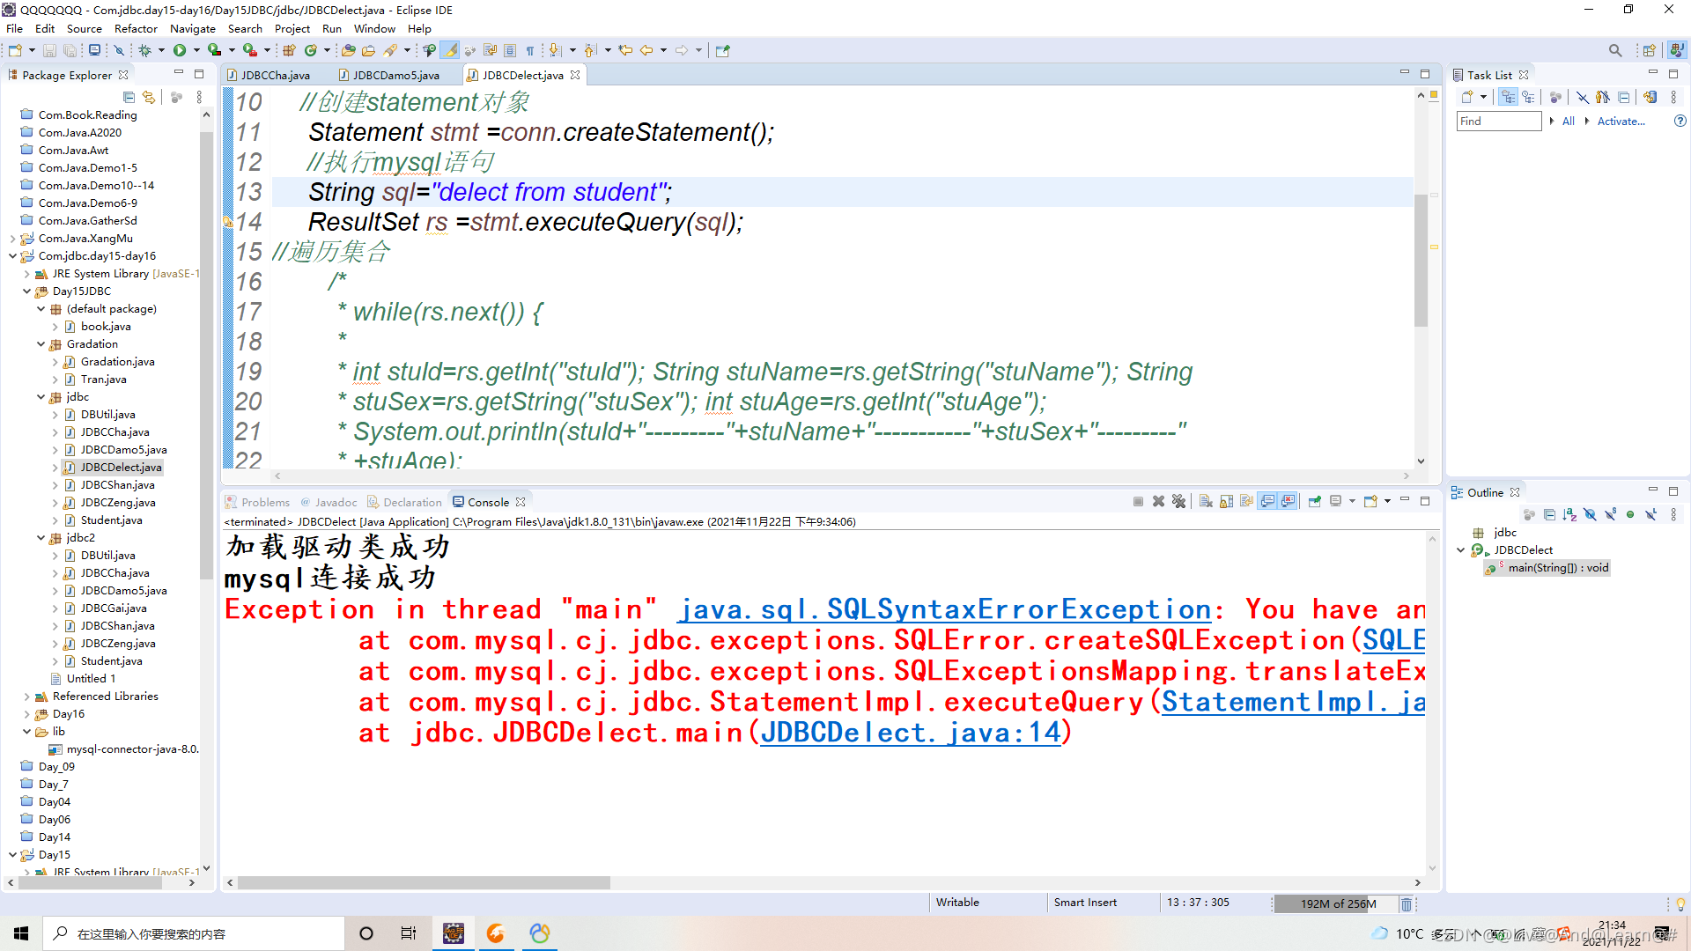The image size is (1691, 951).
Task: Click the SQLSyntaxErrorException link in console
Action: tap(945, 609)
